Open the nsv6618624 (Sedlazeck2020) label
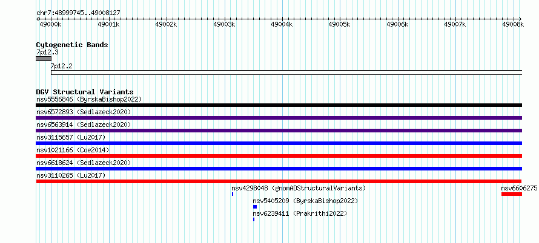This screenshot has height=243, width=539. [84, 163]
